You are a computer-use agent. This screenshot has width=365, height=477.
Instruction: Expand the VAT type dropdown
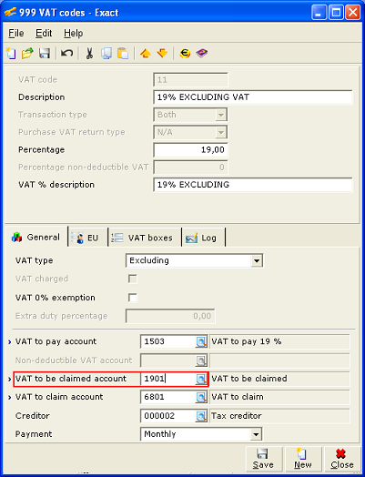tap(257, 260)
